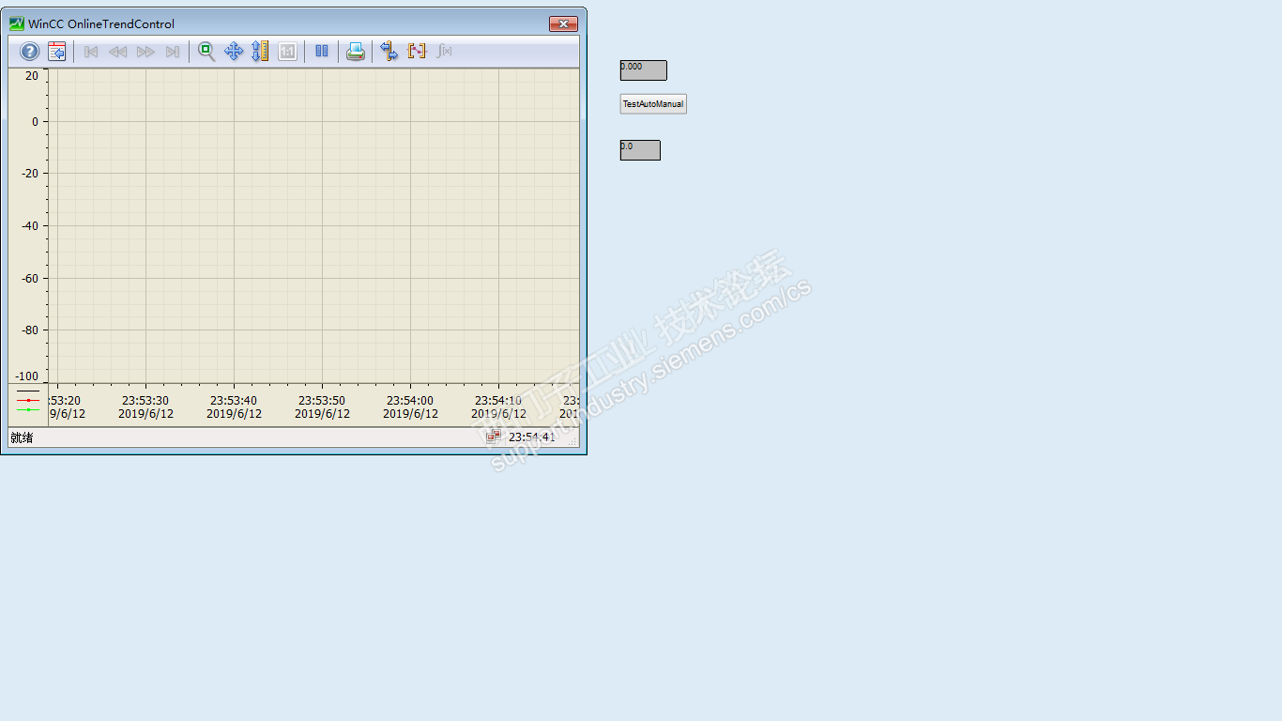This screenshot has height=721, width=1282.
Task: Click the field showing 0.0
Action: (640, 150)
